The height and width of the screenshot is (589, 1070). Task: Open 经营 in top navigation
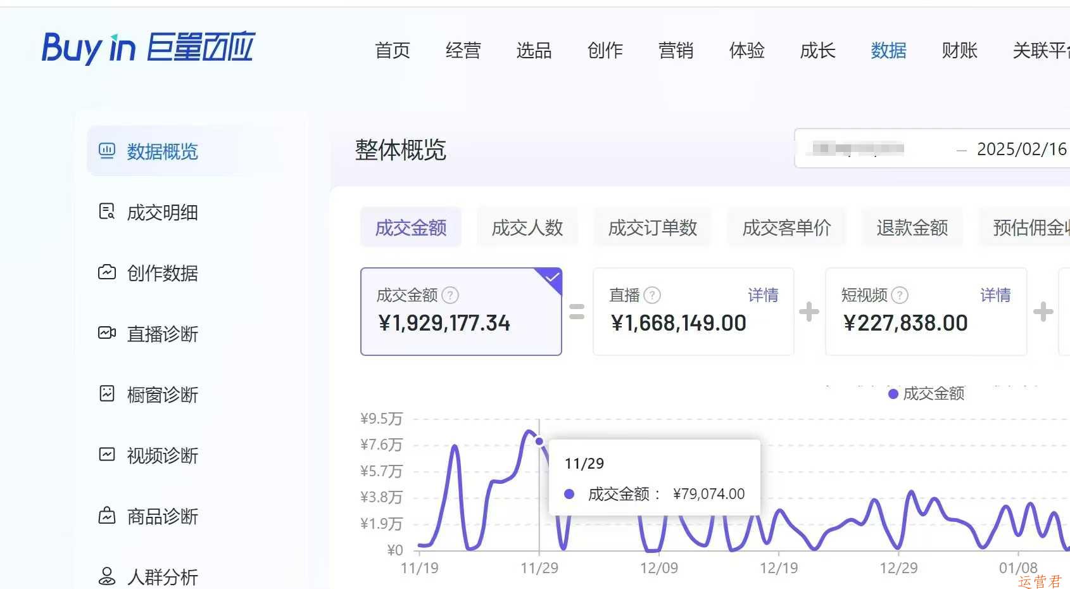[463, 50]
